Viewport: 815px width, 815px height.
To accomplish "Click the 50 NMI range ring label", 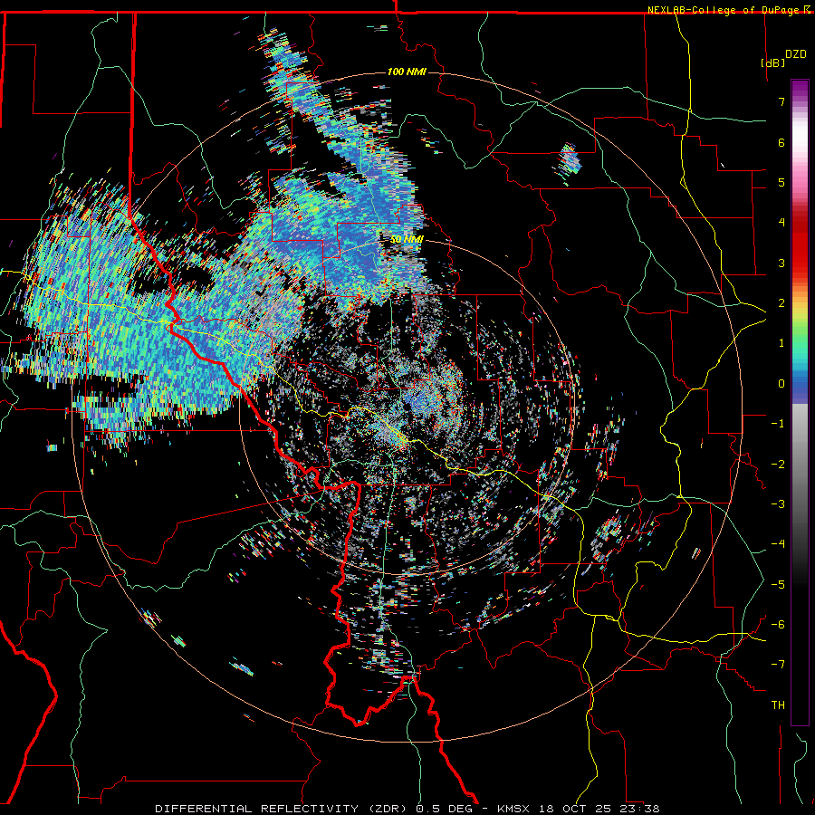I will [407, 239].
